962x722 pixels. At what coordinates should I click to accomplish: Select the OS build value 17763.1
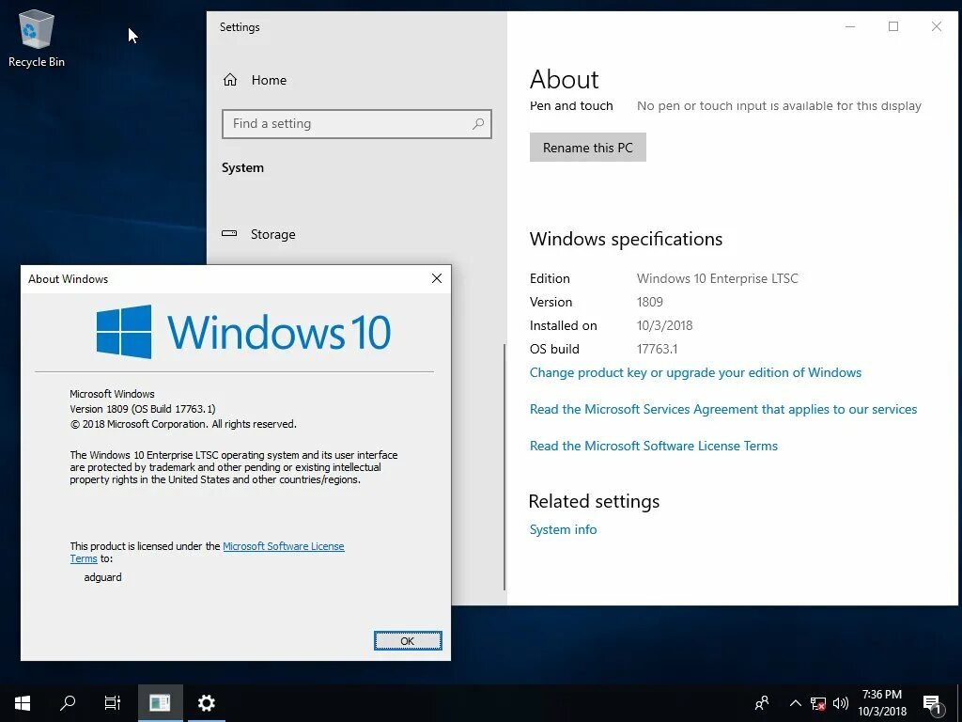click(x=657, y=349)
